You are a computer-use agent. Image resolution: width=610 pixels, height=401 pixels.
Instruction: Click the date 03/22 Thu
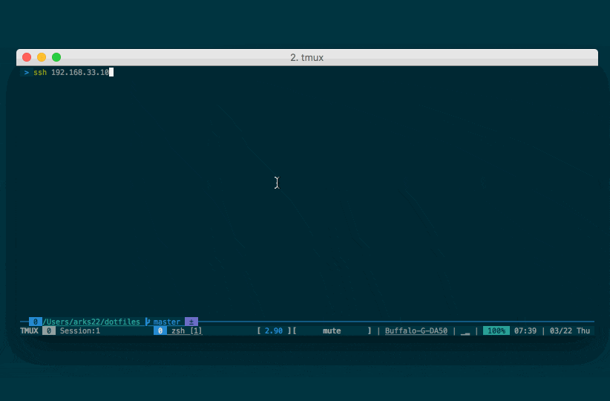(570, 330)
